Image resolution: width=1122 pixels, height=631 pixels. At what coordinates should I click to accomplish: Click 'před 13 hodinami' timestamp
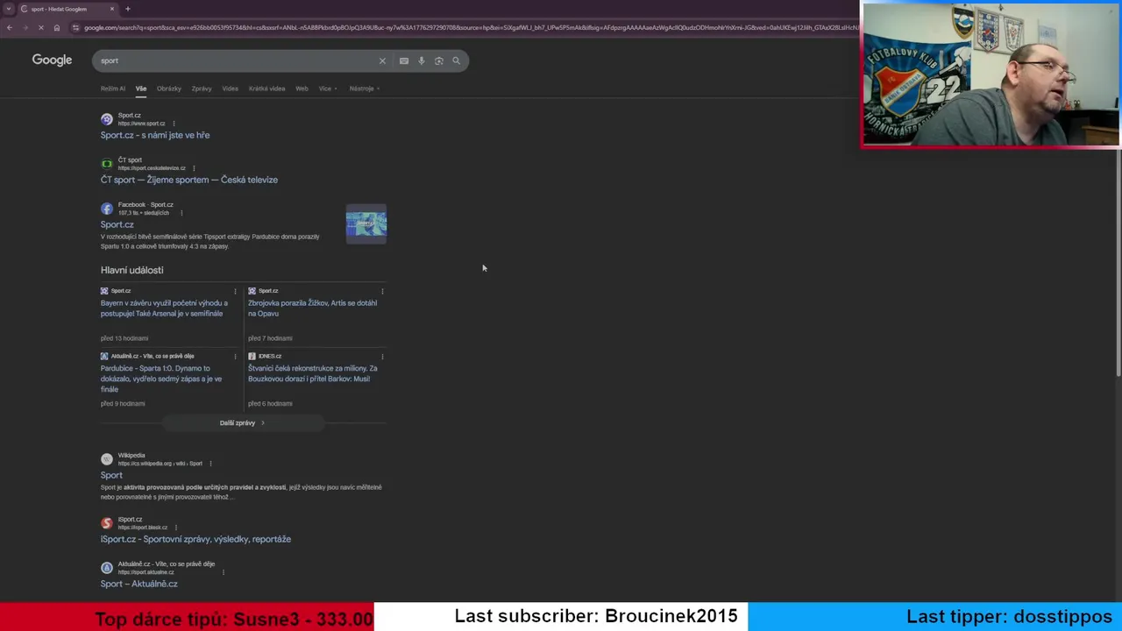click(124, 338)
